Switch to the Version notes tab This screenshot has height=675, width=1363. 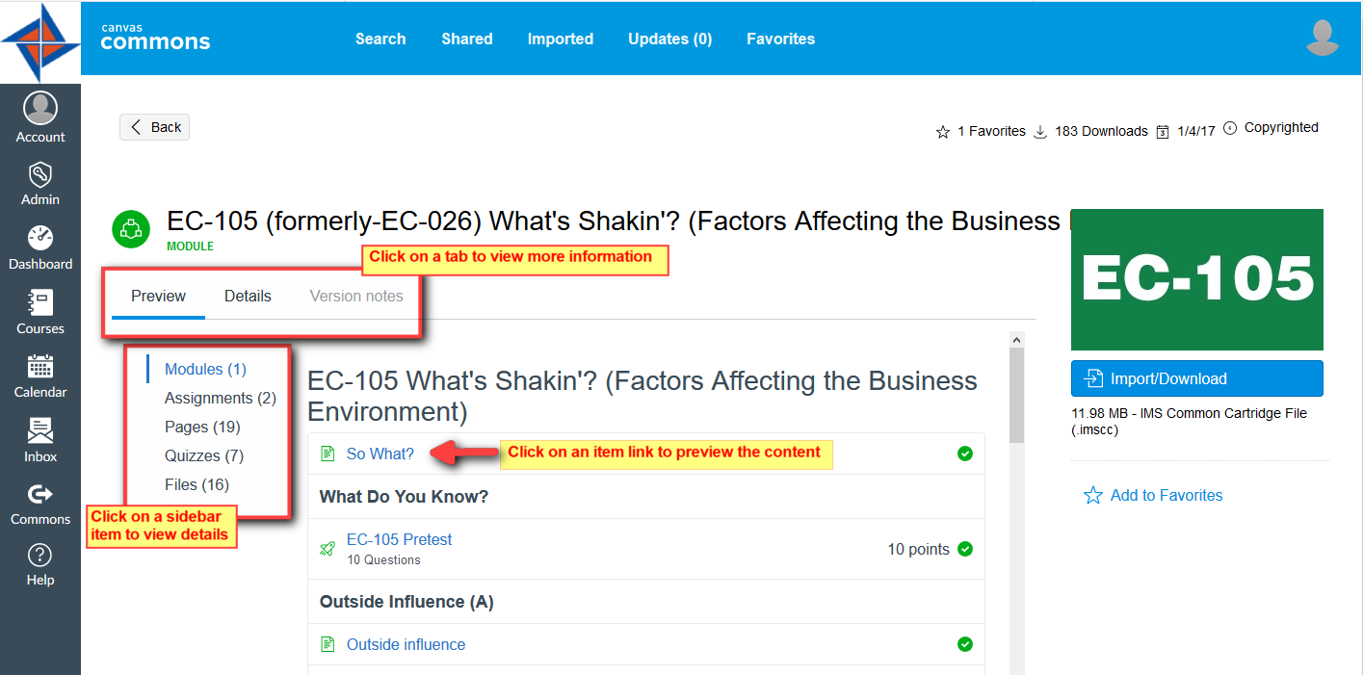click(x=356, y=297)
